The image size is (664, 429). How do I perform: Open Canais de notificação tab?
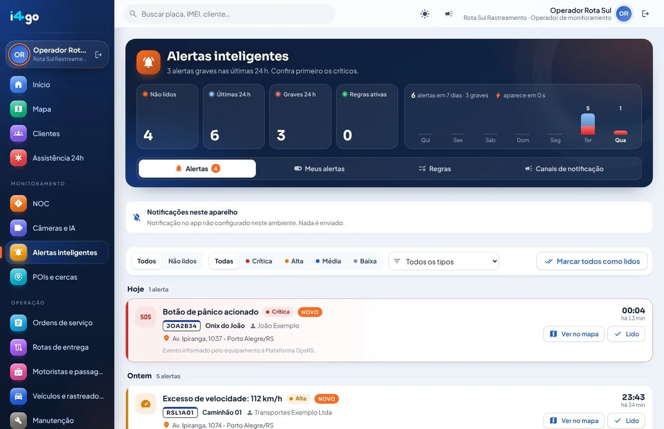point(564,169)
